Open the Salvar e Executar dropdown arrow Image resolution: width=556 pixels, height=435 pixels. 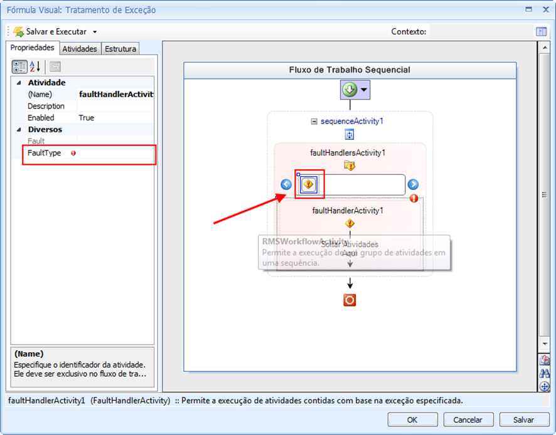click(95, 32)
